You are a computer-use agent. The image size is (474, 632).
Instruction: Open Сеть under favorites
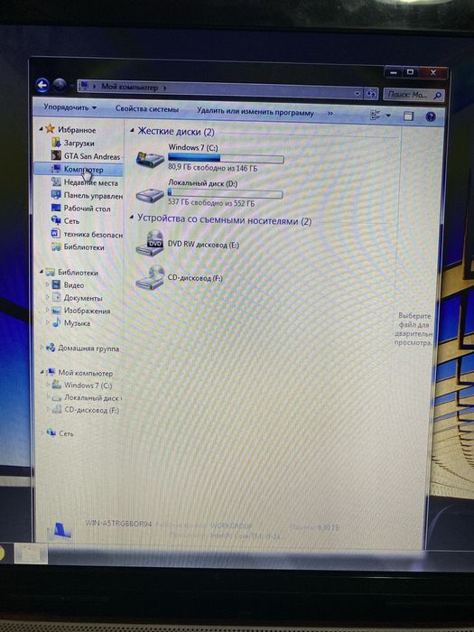71,221
